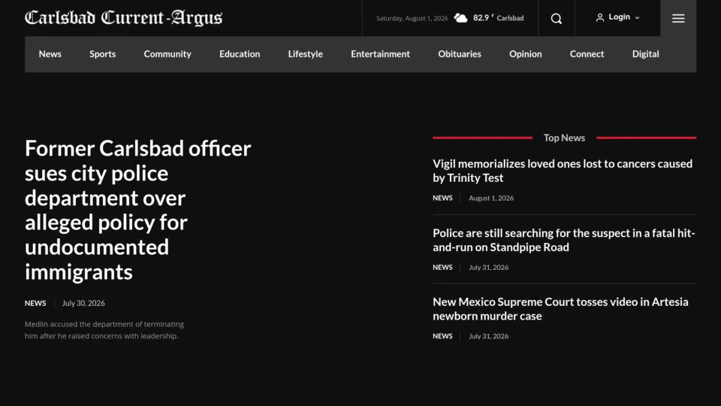Click the Login text button
Screen dimensions: 721x406
620,17
